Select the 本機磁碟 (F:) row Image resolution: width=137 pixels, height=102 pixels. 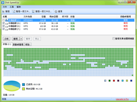(x=68, y=29)
